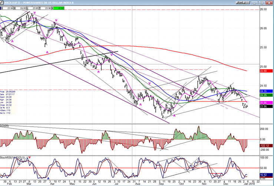The height and width of the screenshot is (186, 274).
Task: Click the black 23.96 last price tag
Action: [264, 106]
